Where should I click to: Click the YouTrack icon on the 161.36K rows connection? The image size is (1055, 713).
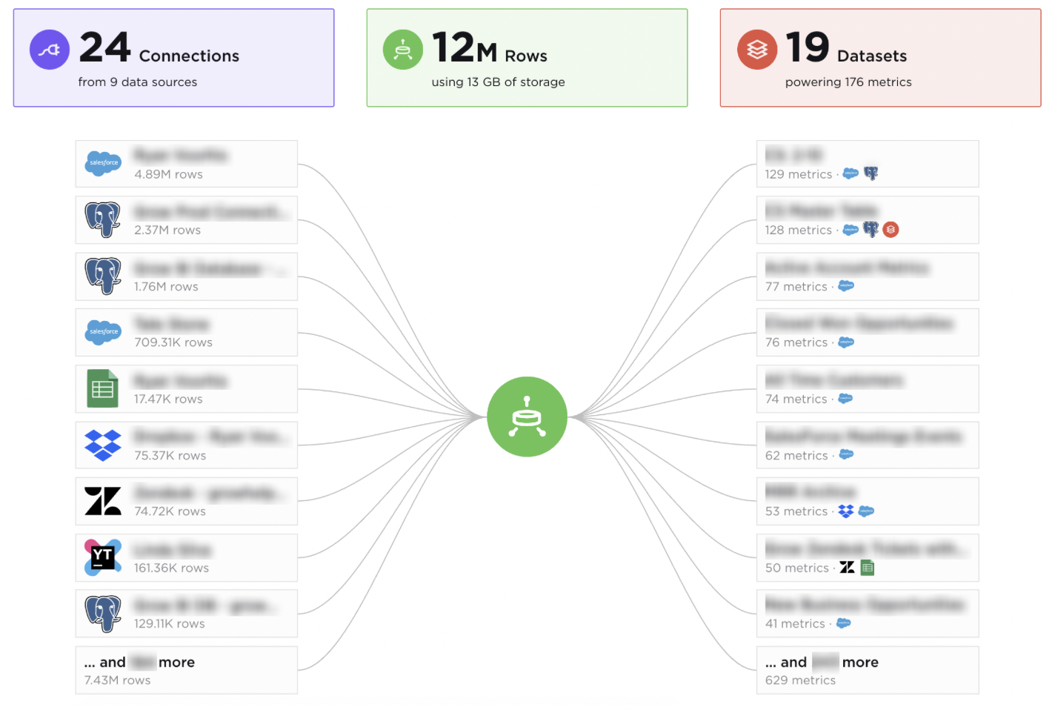(x=103, y=557)
